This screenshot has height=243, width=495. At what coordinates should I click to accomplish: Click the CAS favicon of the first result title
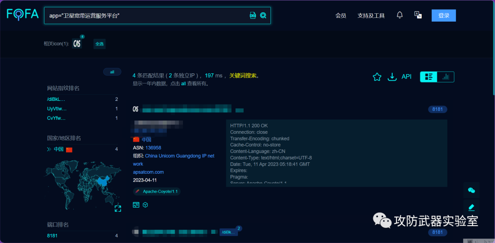click(135, 109)
